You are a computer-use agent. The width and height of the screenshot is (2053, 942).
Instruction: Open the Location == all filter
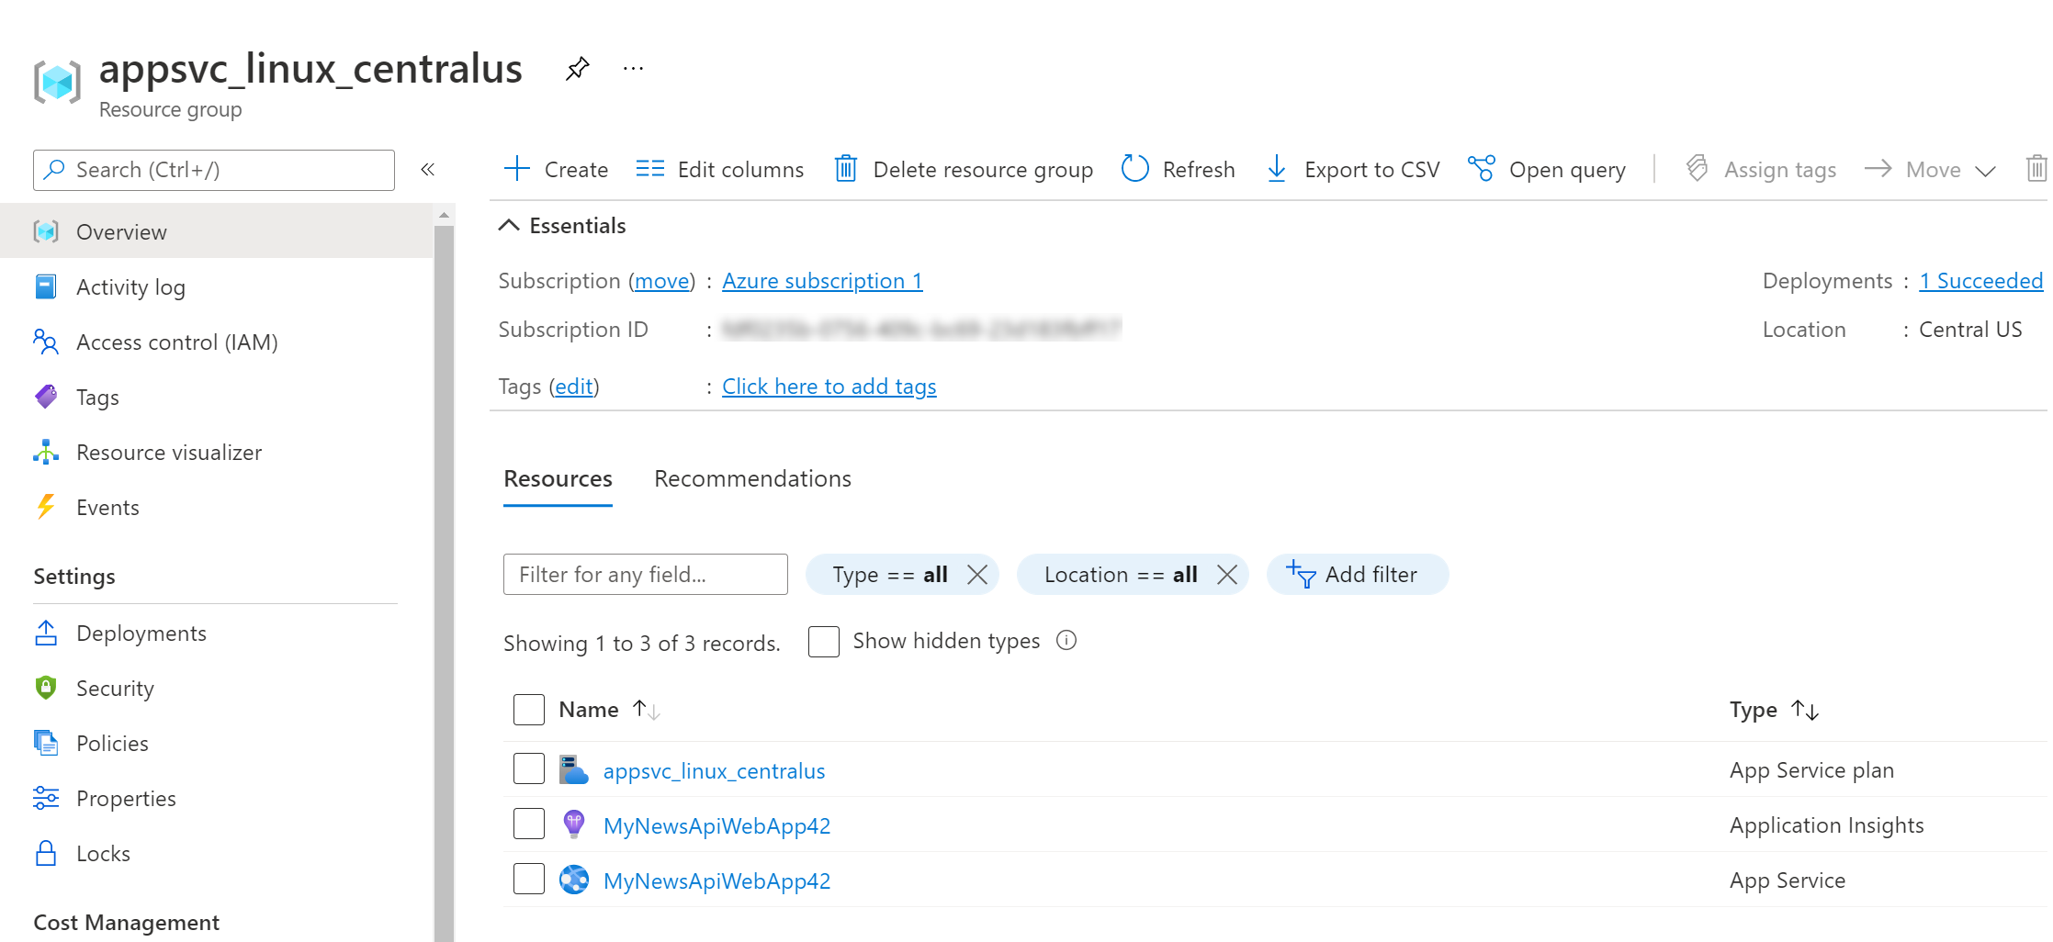(1121, 575)
